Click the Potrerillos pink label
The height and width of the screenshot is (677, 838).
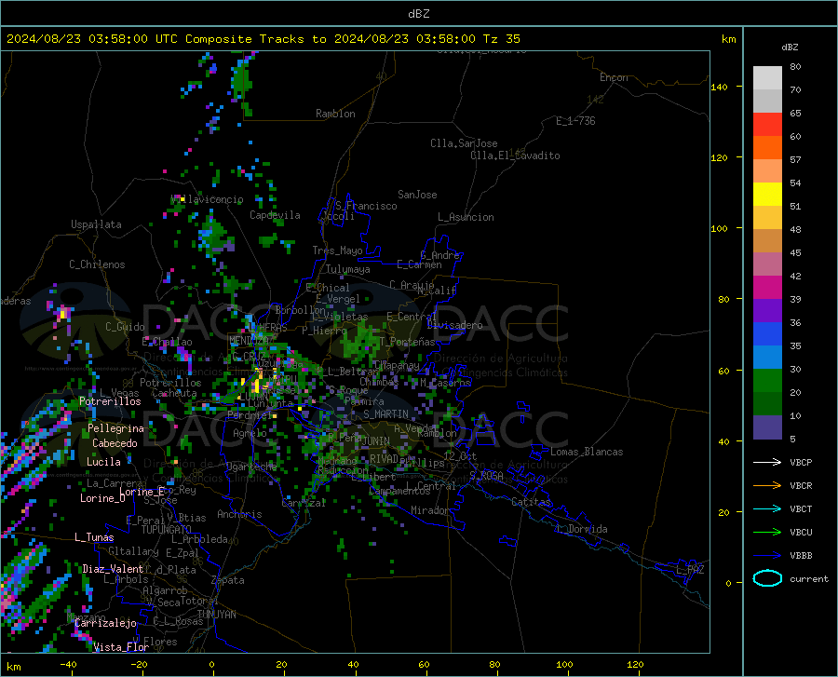tap(110, 401)
